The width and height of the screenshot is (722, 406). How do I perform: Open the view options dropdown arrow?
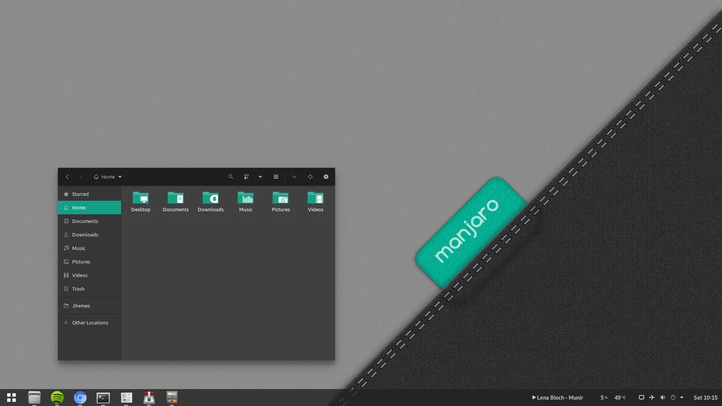pos(260,177)
